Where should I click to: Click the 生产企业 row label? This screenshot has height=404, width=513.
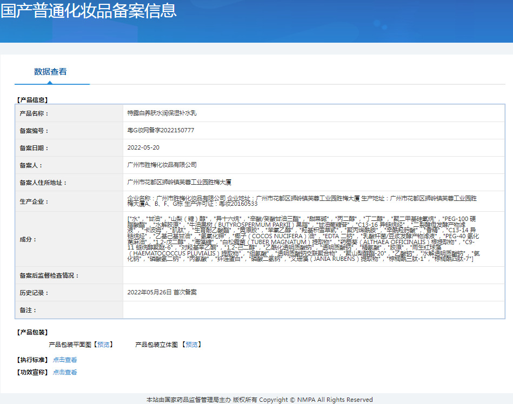[x=34, y=201]
